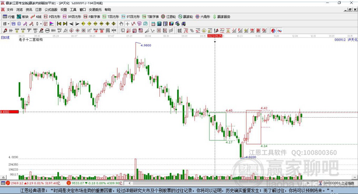Open the 六角形 hexagon tool
Image resolution: width=358 pixels, height=194 pixels.
click(x=203, y=17)
